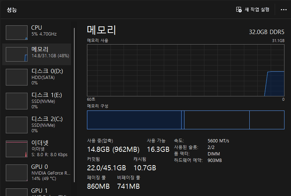This screenshot has height=196, width=291.
Task: Click the 메모리 구성 heading
Action: [97, 106]
